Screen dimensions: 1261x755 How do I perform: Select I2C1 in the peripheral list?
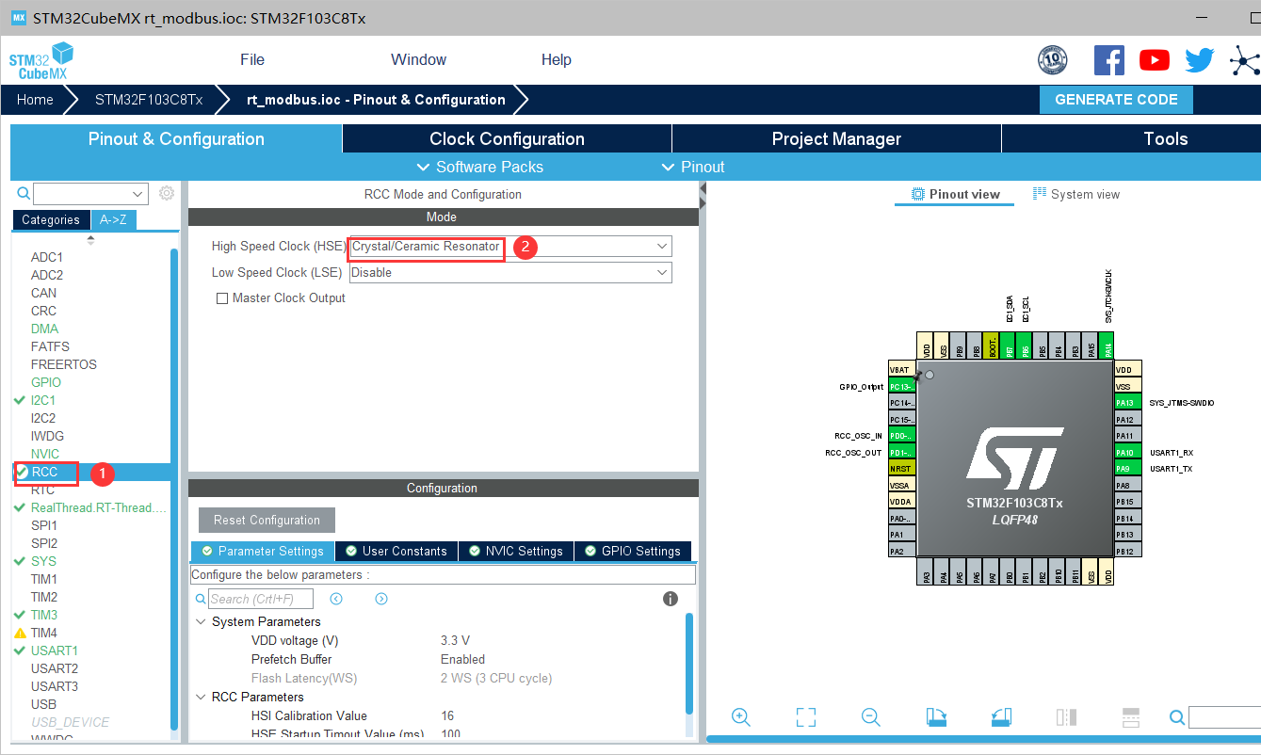[43, 400]
